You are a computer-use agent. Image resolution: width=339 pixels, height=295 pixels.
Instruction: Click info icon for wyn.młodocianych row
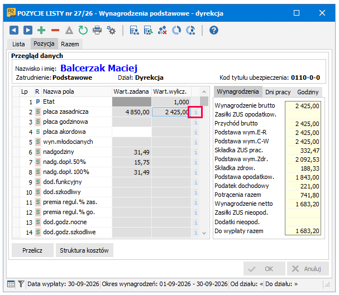[x=195, y=142]
